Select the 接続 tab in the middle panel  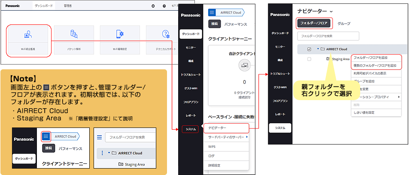(x=215, y=24)
